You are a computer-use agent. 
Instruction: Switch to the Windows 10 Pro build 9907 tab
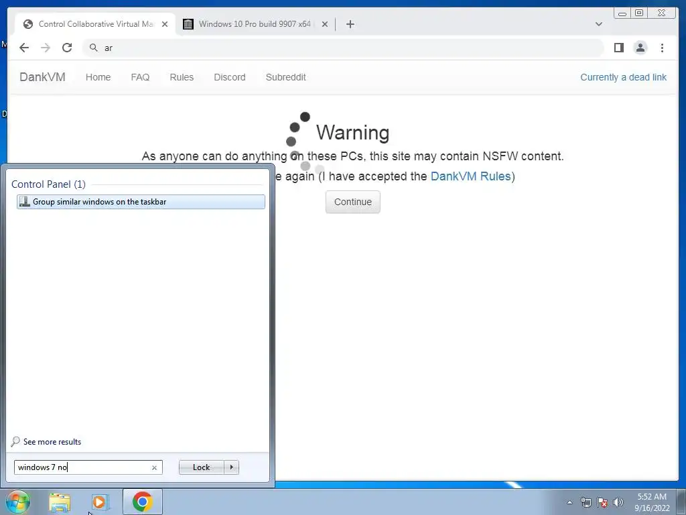pos(255,24)
